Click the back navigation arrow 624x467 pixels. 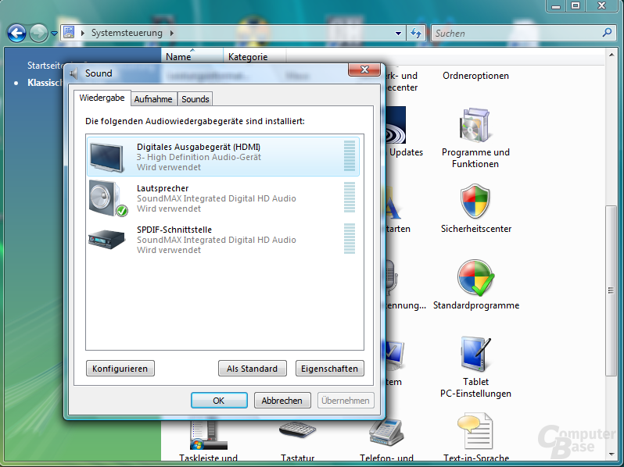click(x=16, y=34)
